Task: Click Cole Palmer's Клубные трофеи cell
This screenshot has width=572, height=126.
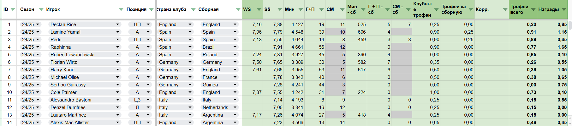Action: pos(426,92)
